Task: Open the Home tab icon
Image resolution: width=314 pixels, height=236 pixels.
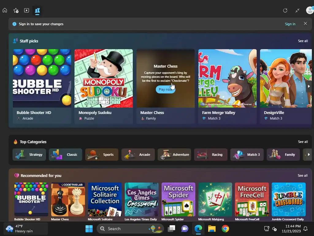Action: tap(5, 10)
